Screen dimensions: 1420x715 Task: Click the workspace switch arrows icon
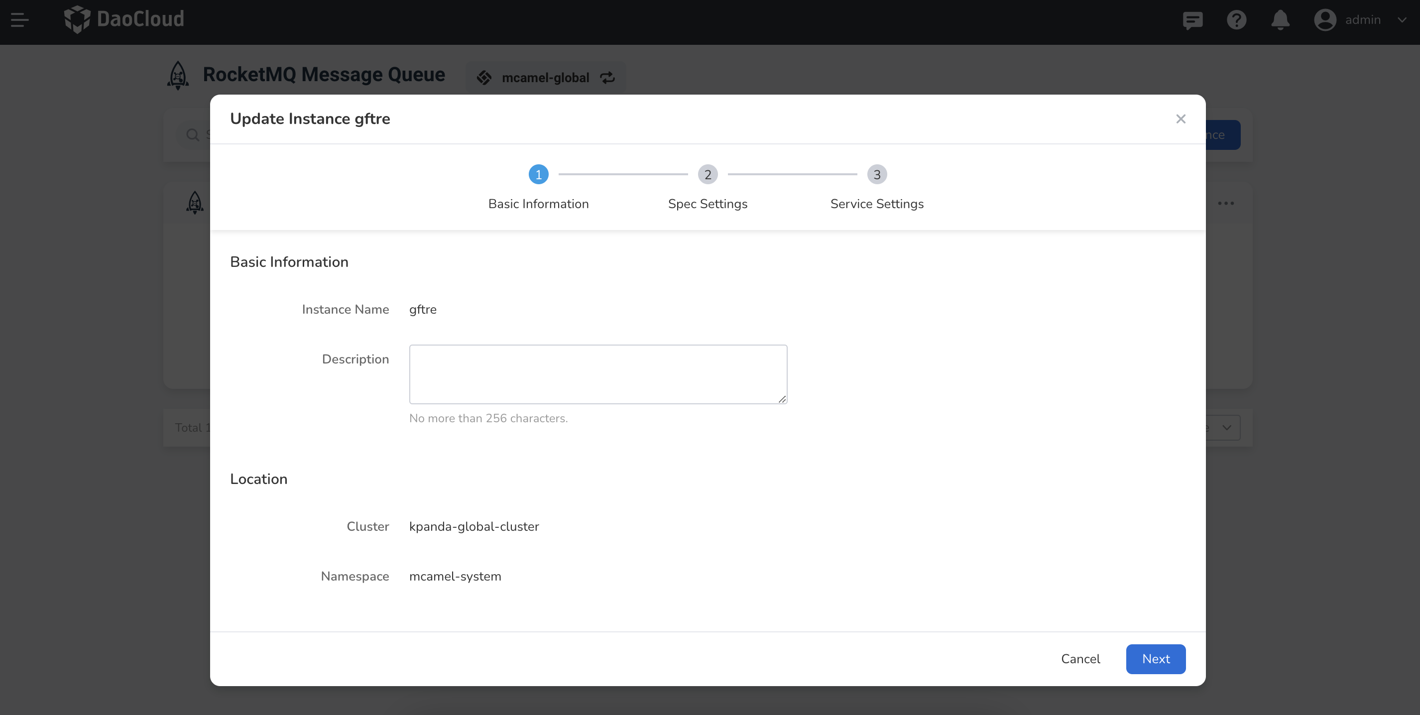(x=607, y=78)
